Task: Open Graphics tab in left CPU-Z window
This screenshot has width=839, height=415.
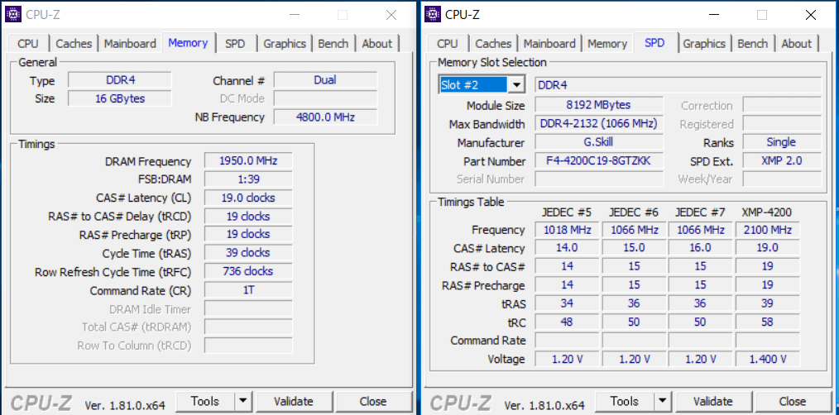Action: coord(285,44)
